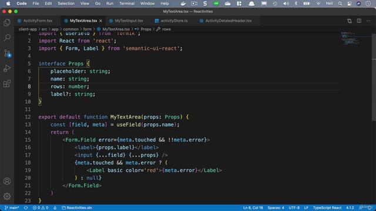
Task: Click the volume icon in menu bar
Action: pyautogui.click(x=286, y=4)
